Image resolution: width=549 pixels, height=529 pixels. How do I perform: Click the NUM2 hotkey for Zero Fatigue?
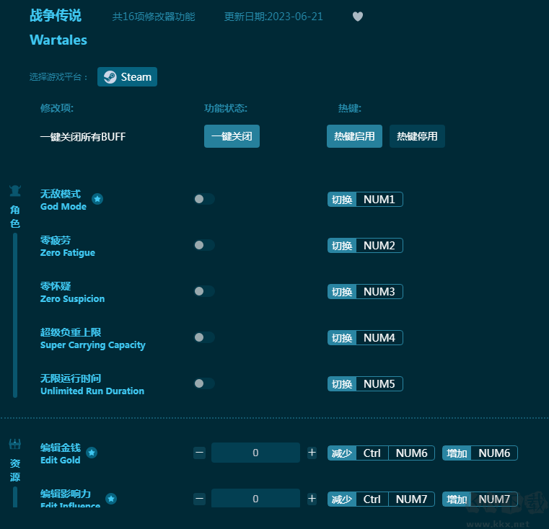(x=379, y=246)
